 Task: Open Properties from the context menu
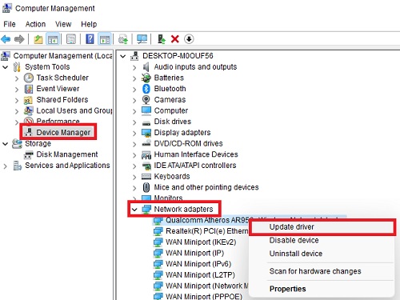(x=322, y=289)
